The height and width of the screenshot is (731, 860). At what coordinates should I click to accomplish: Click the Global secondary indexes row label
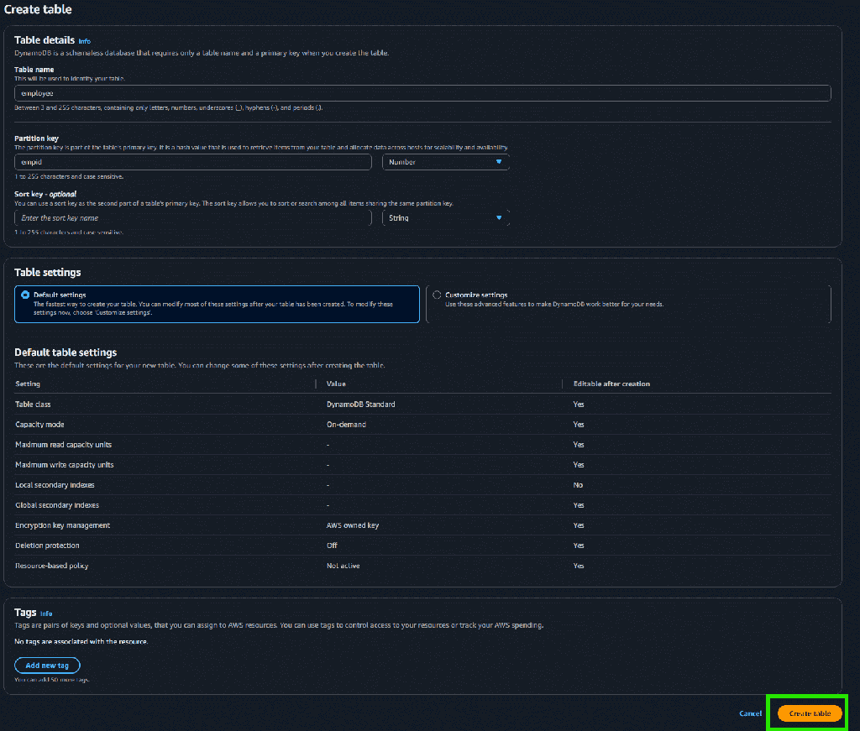pos(57,505)
